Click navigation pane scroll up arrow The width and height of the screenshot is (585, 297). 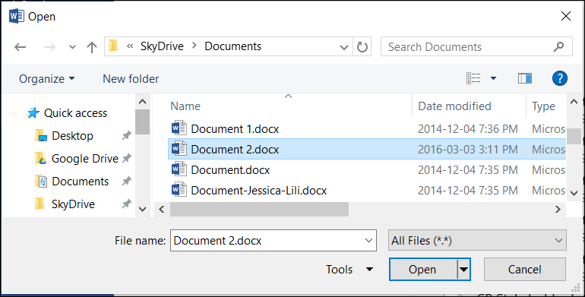click(142, 101)
